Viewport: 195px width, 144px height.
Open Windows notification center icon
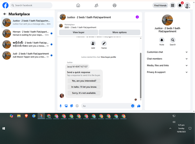190,128
